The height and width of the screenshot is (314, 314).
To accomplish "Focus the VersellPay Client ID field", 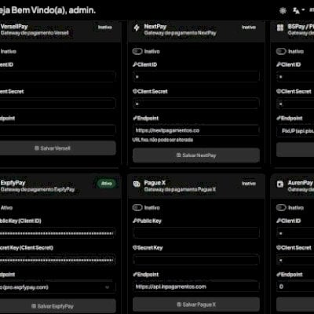I will (57, 77).
